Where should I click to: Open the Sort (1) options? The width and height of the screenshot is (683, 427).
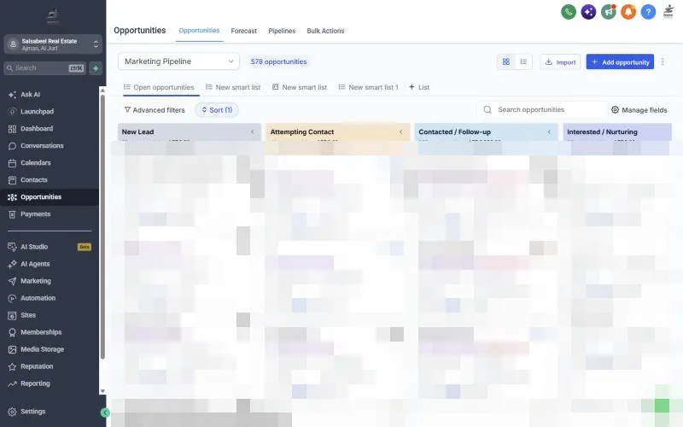217,110
